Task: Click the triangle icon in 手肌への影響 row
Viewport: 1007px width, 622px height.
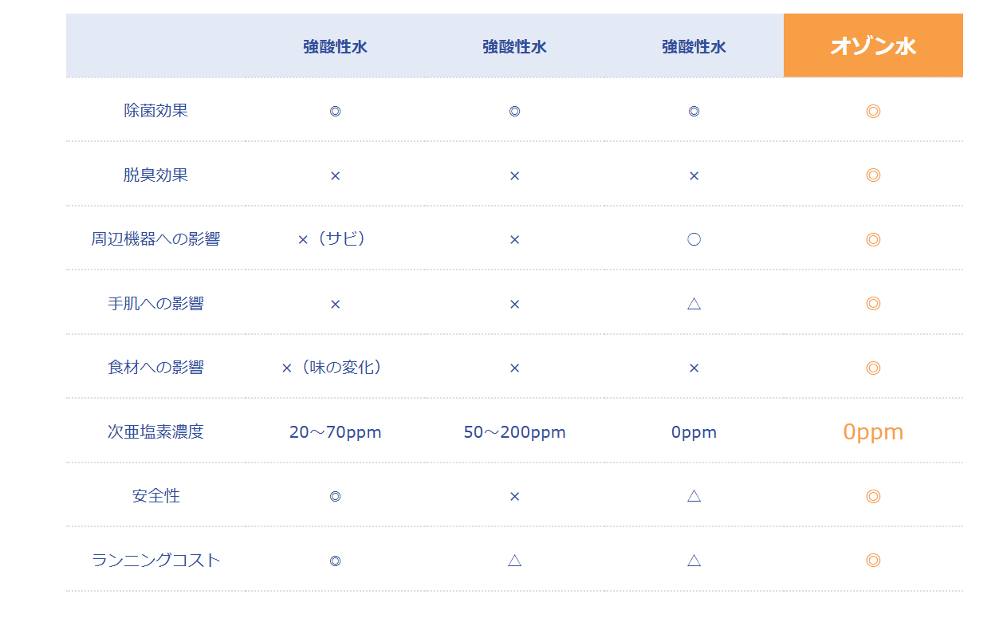Action: 694,304
